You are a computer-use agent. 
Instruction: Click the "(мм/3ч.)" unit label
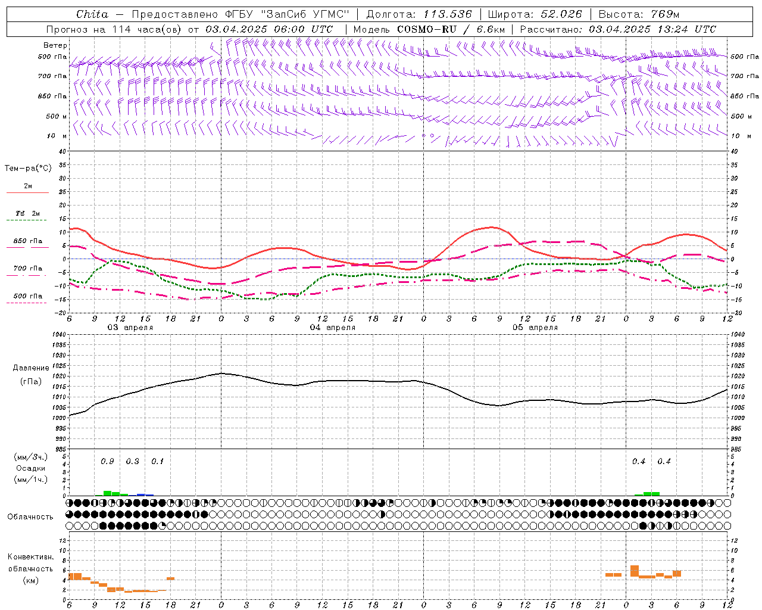pos(30,457)
